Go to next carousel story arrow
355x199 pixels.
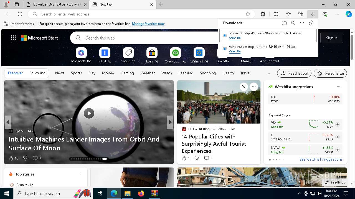pos(170,122)
